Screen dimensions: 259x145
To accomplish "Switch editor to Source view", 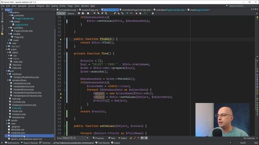I will 61,14.
